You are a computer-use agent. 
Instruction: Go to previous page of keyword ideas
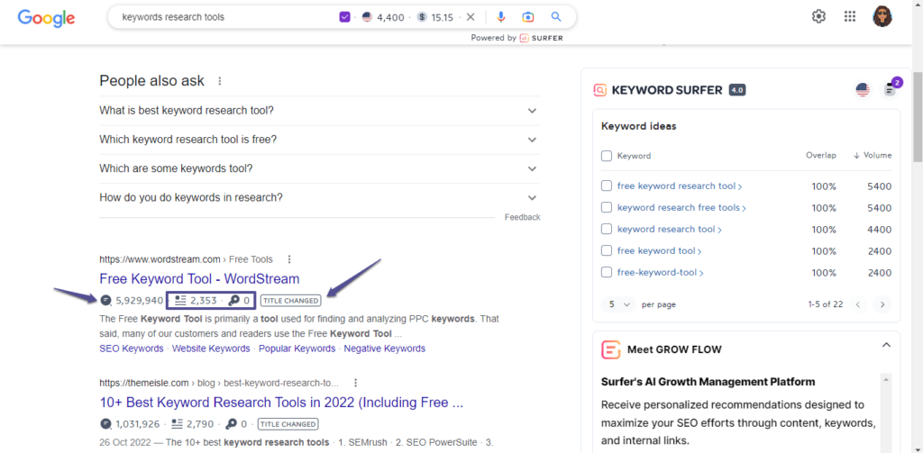(858, 304)
